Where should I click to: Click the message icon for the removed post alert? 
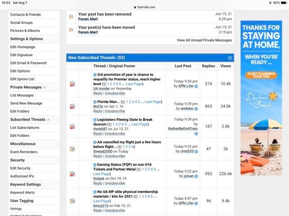(71, 17)
